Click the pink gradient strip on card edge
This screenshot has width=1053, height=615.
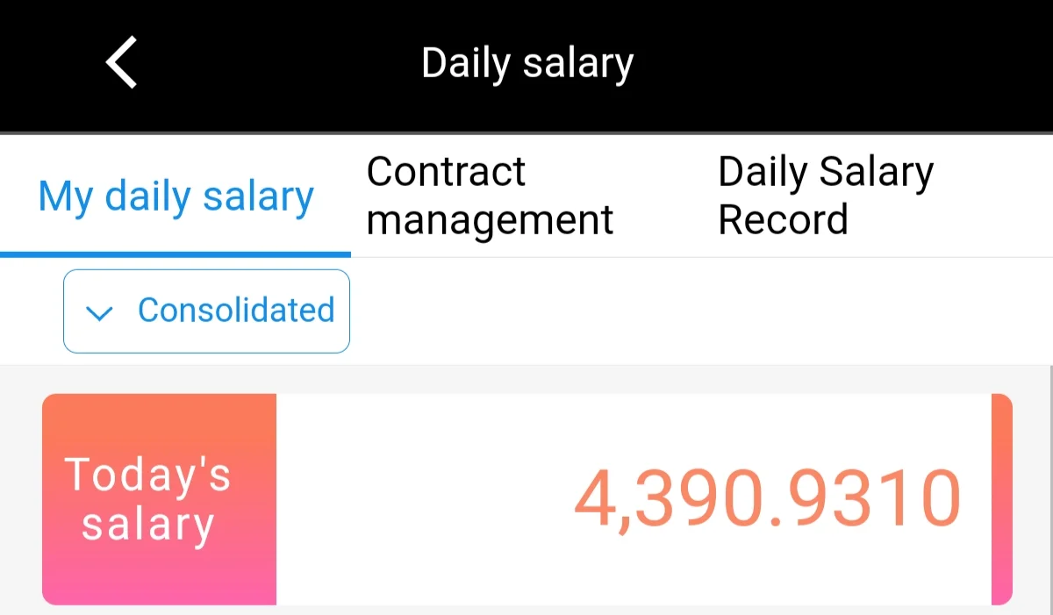pyautogui.click(x=1002, y=499)
